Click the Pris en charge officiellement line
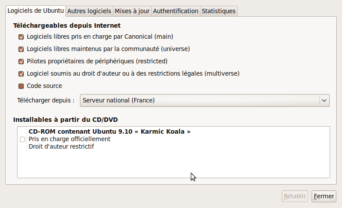Viewport: 342px width, 208px height. coord(69,139)
